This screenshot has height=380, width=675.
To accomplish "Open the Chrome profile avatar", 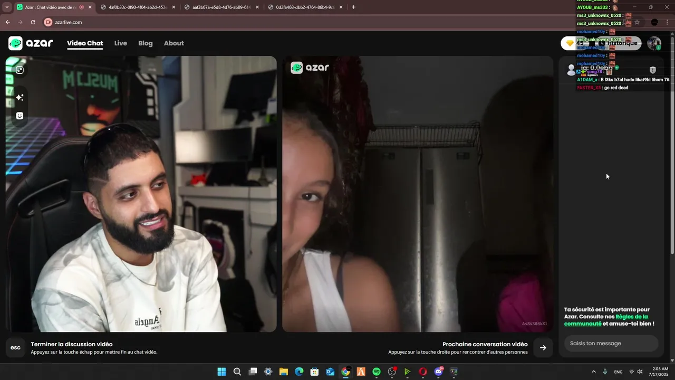I will point(654,22).
